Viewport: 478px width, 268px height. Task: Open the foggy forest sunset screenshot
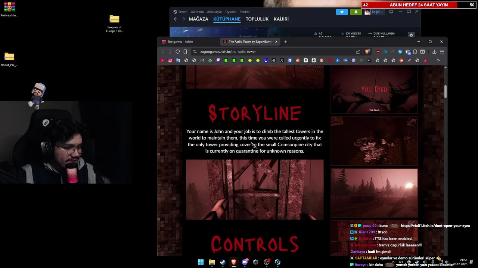374,193
